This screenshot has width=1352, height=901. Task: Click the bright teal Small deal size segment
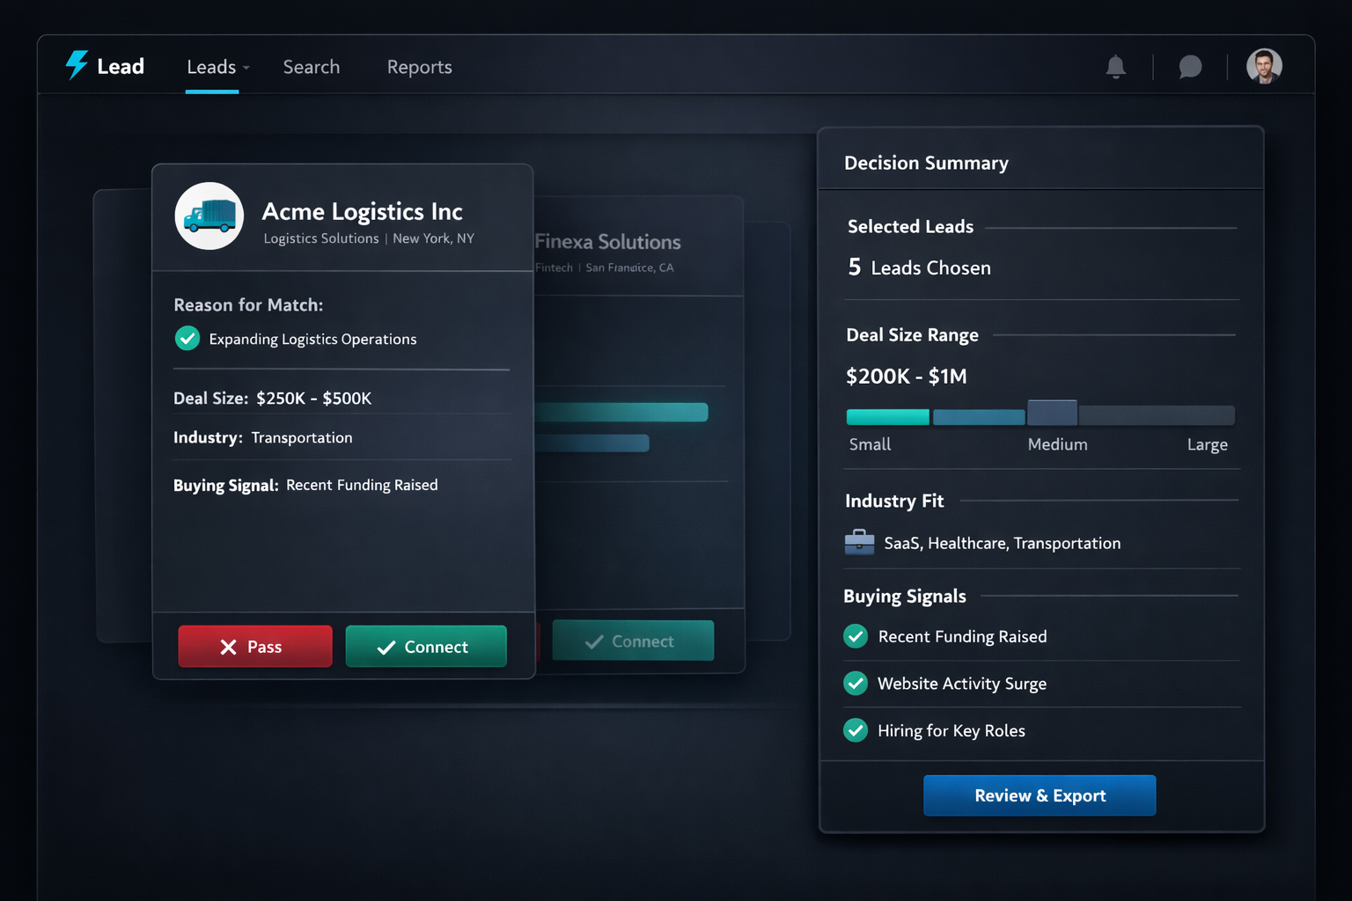coord(887,417)
